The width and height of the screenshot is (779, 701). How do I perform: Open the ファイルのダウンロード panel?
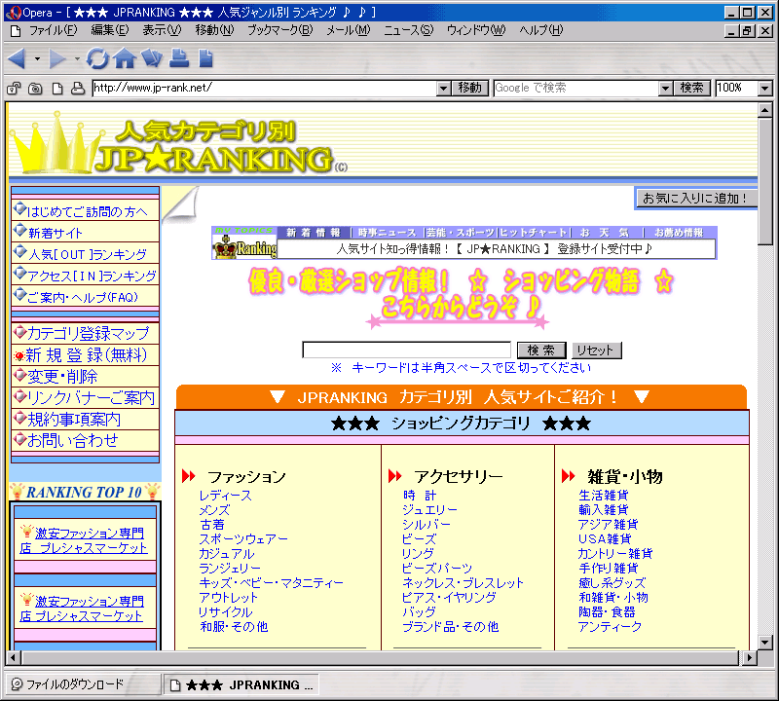click(82, 684)
